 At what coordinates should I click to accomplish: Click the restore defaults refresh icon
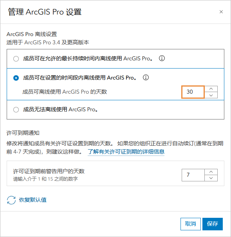point(11,200)
